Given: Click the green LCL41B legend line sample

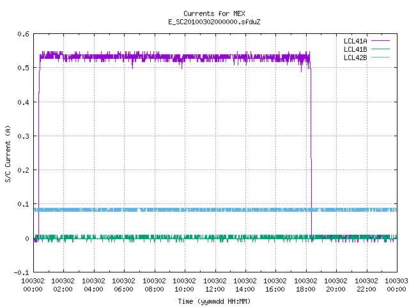Looking at the screenshot, I should click(x=380, y=49).
